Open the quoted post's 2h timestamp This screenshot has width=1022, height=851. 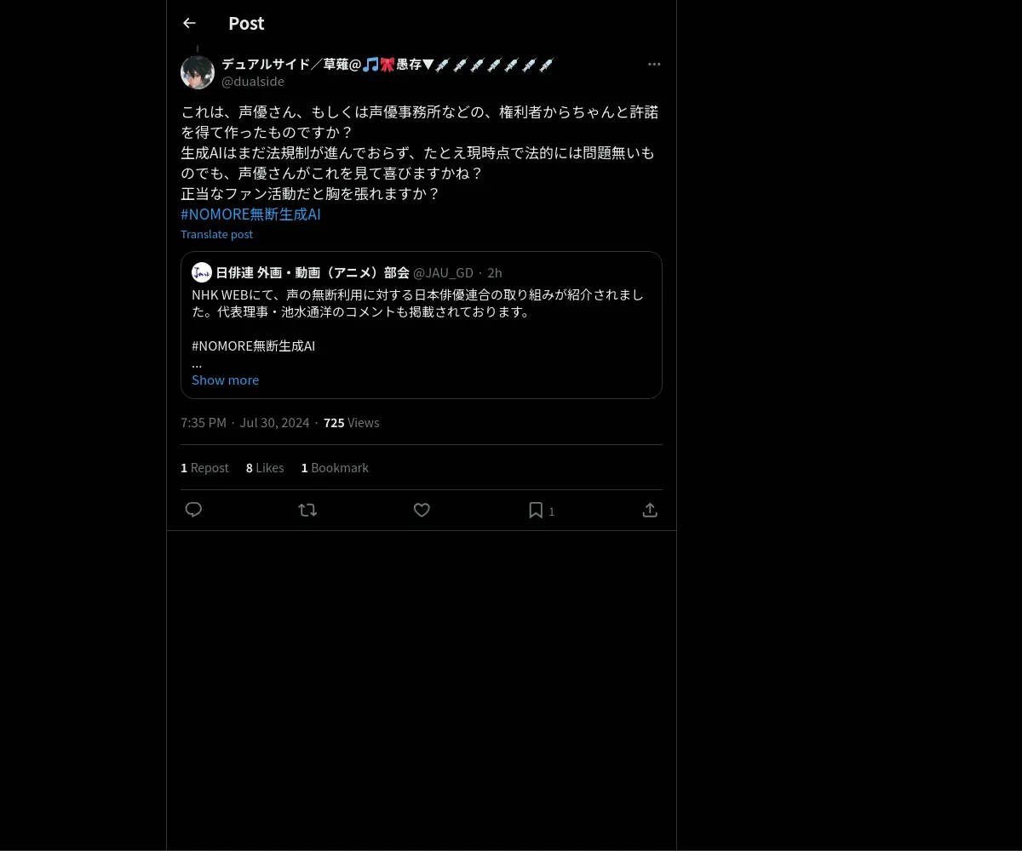point(495,272)
